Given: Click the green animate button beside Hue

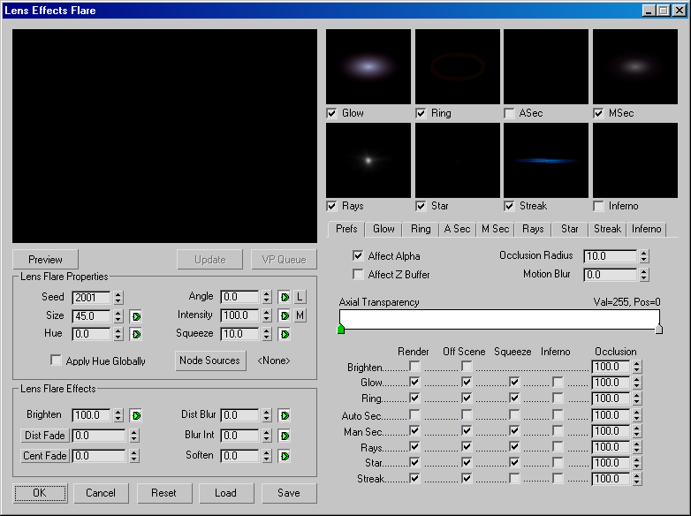Looking at the screenshot, I should click(x=136, y=335).
